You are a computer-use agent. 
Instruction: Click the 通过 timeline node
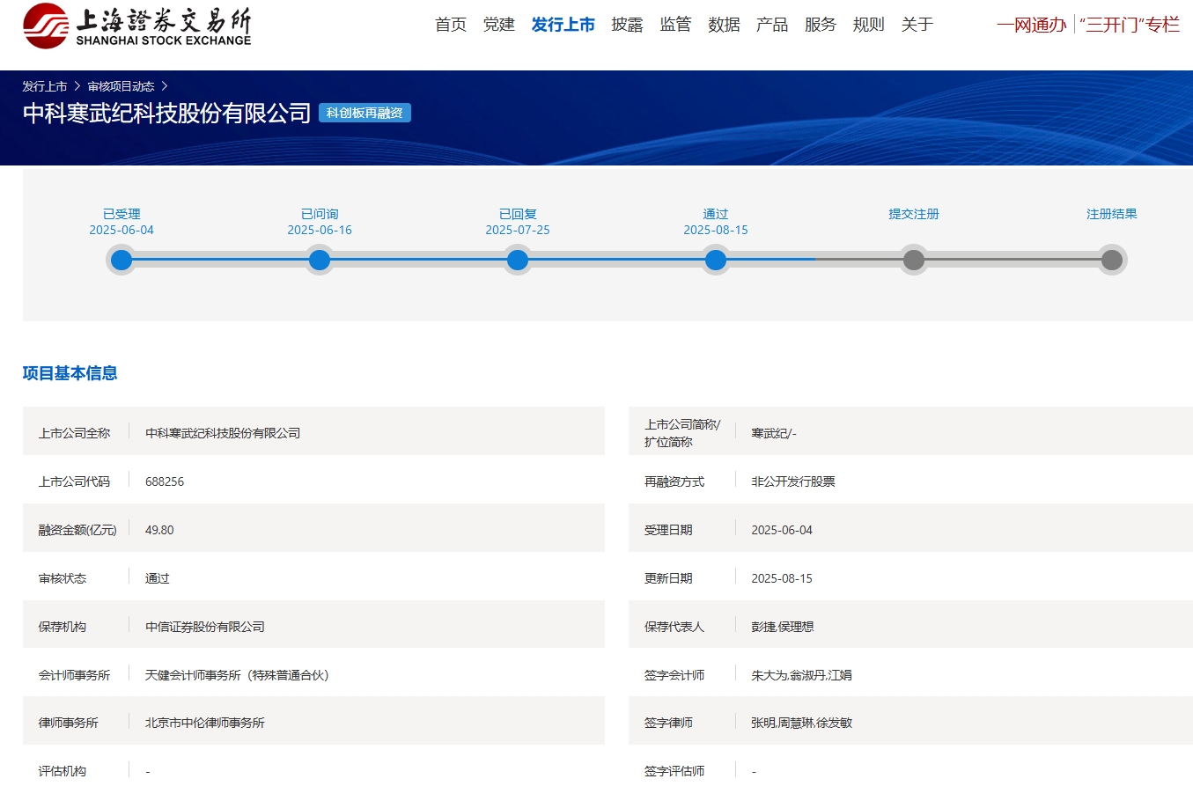coord(716,260)
